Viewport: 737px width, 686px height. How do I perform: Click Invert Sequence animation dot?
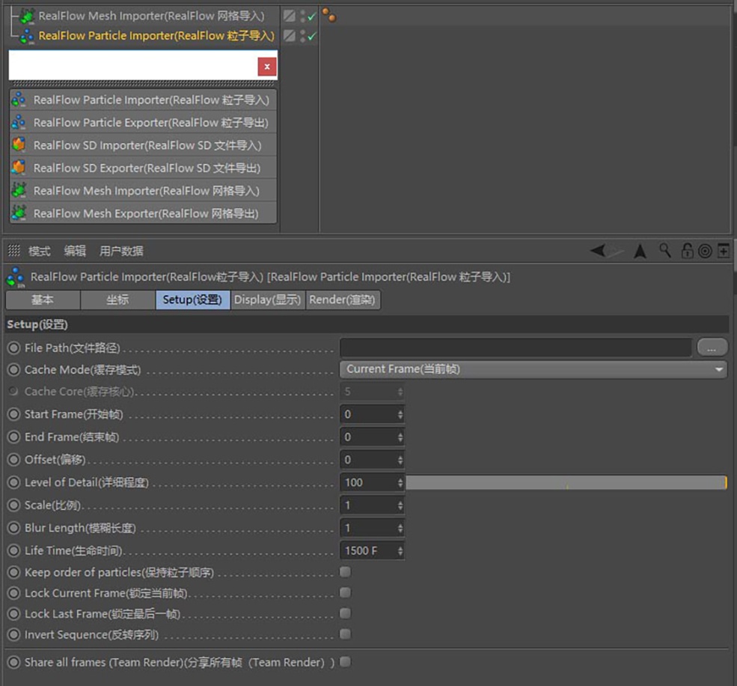click(x=14, y=635)
